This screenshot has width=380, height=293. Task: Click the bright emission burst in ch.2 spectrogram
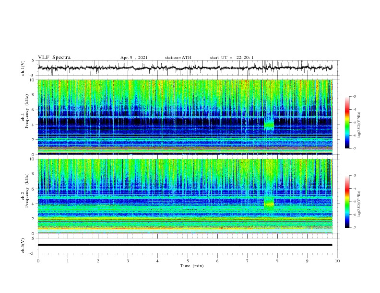pyautogui.click(x=269, y=203)
